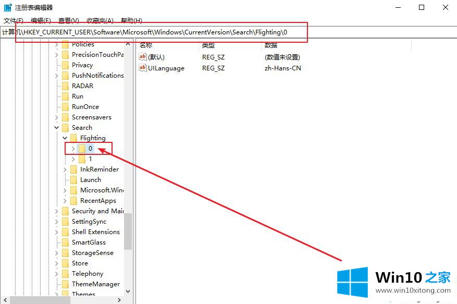This screenshot has height=304, width=457.
Task: Expand the Shell Extensions key
Action: (57, 232)
